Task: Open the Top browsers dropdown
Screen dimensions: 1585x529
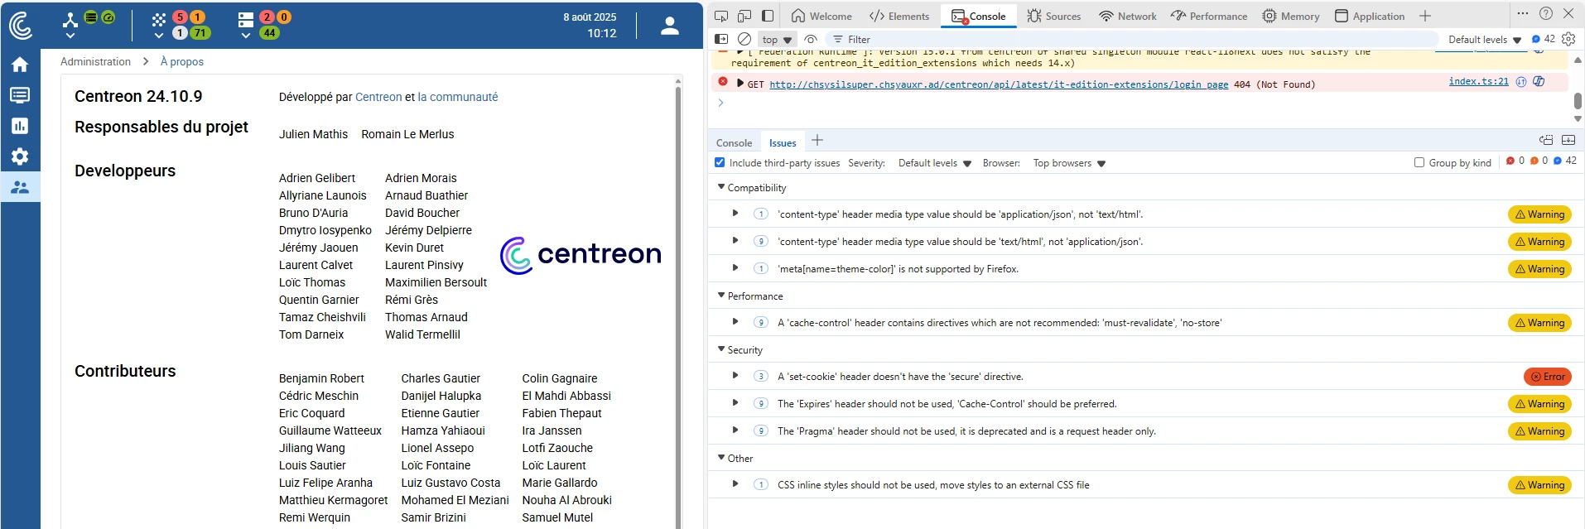Action: (x=1069, y=163)
